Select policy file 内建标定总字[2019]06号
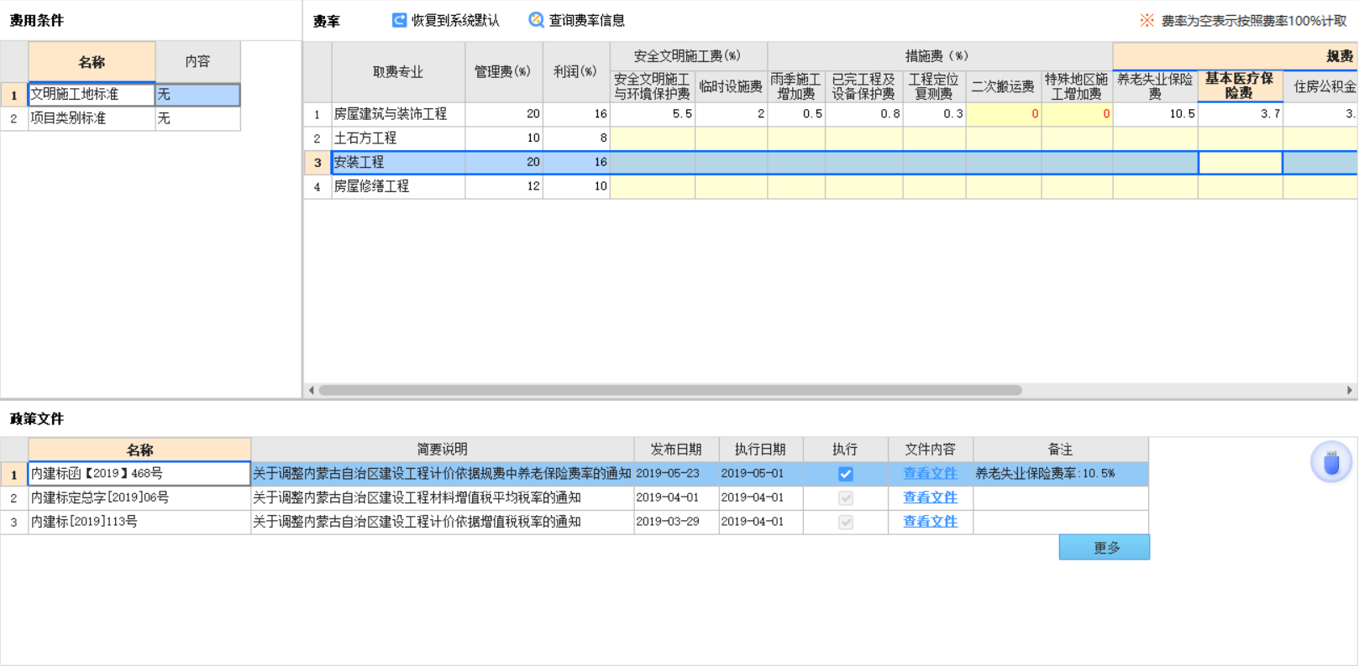The width and height of the screenshot is (1359, 666). pos(139,498)
